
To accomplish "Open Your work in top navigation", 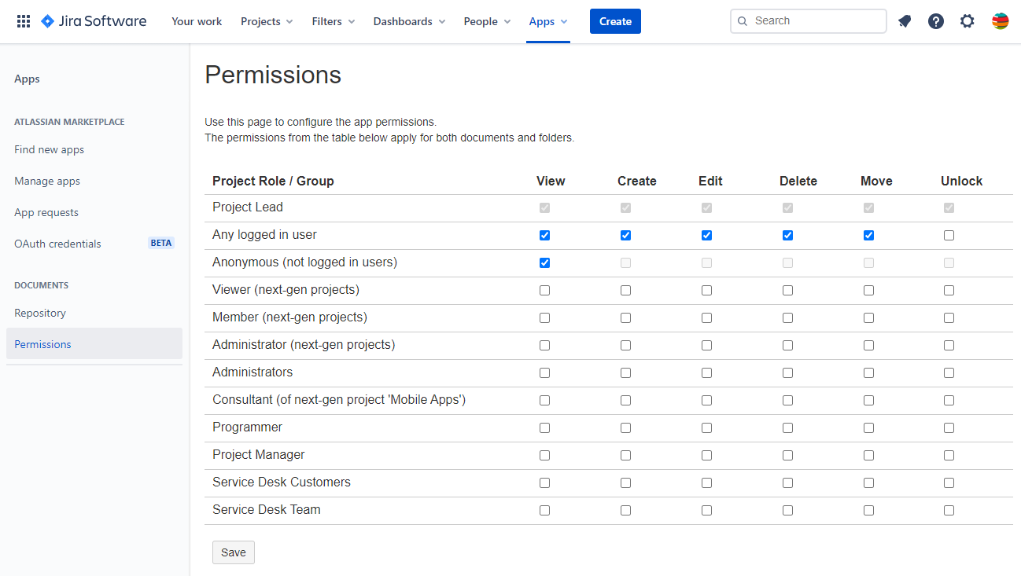I will pos(197,21).
